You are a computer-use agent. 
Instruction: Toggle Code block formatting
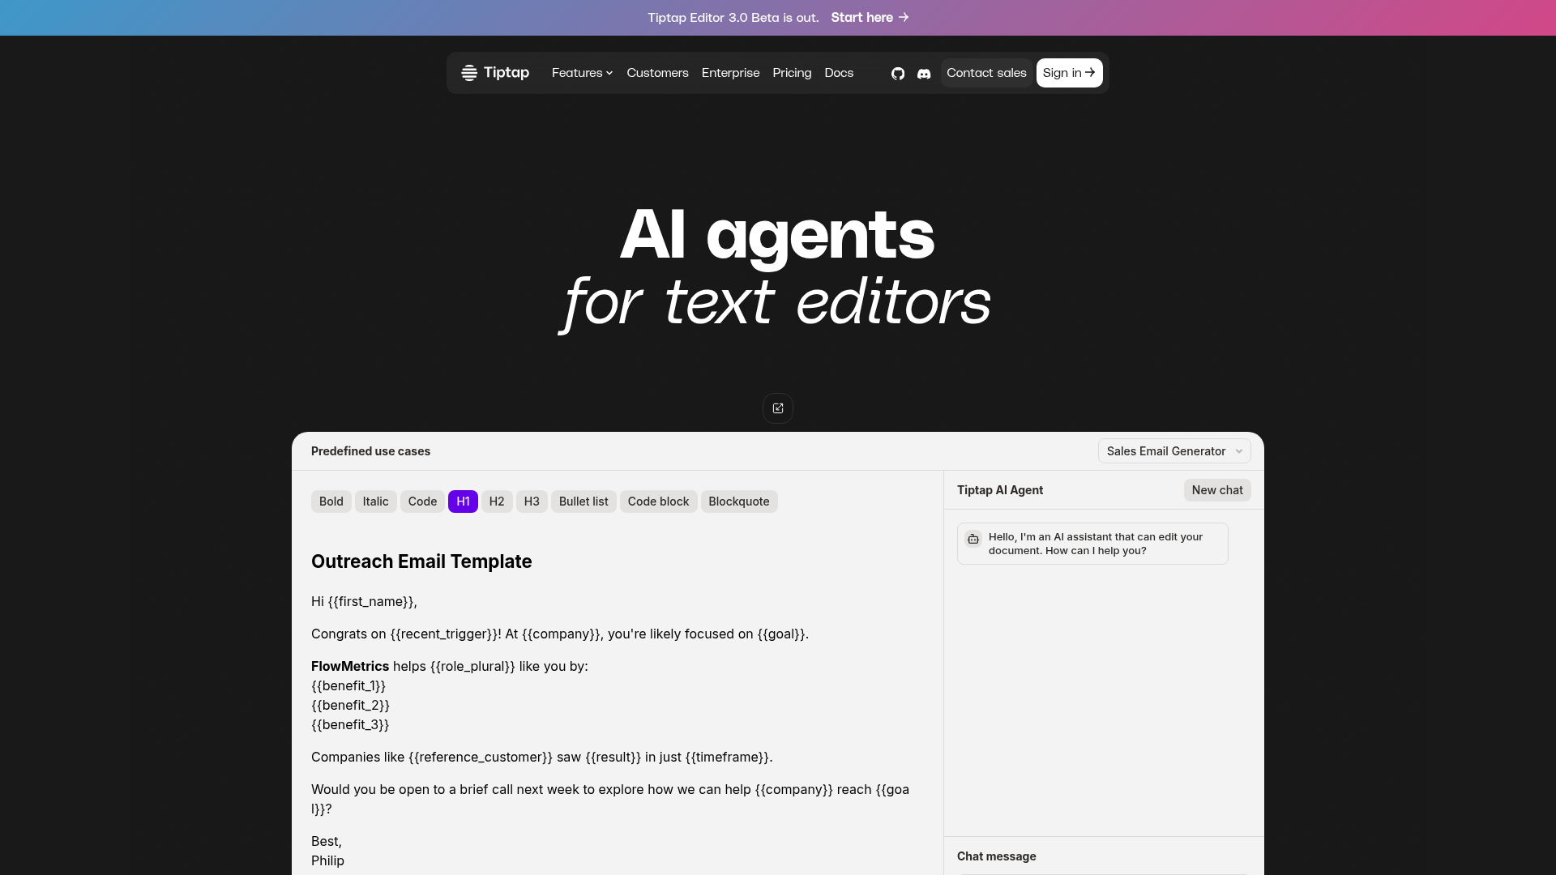[x=658, y=502]
